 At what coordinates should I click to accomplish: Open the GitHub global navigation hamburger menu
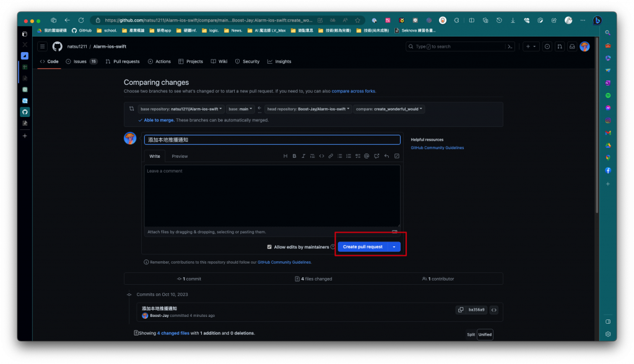pos(43,46)
